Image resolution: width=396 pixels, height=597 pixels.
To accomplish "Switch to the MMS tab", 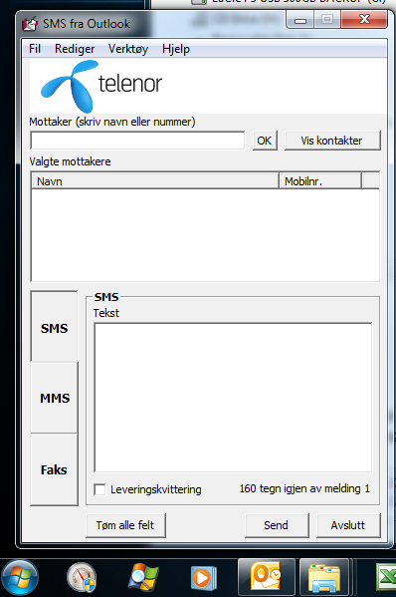I will click(x=54, y=398).
